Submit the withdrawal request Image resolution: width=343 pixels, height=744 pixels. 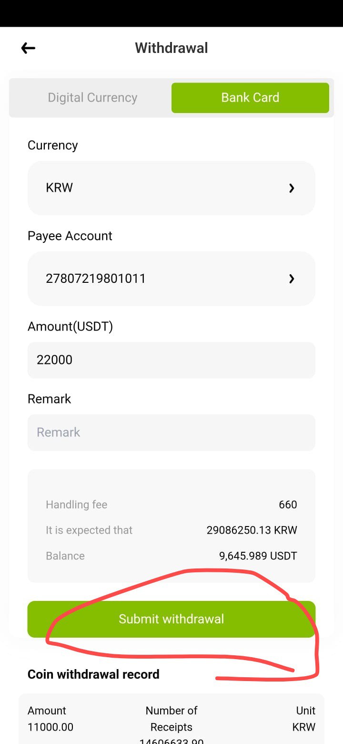point(171,619)
